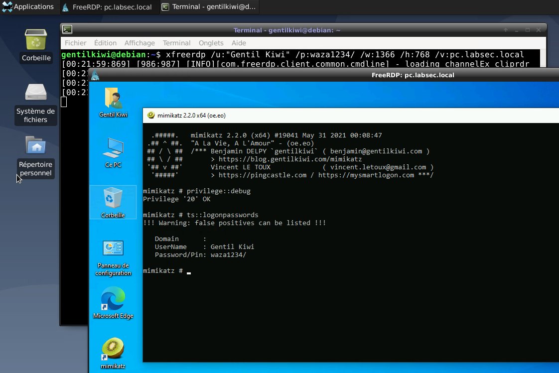Click the https://blog.gentilkiwi.com/mimikatz URL text

(290, 159)
